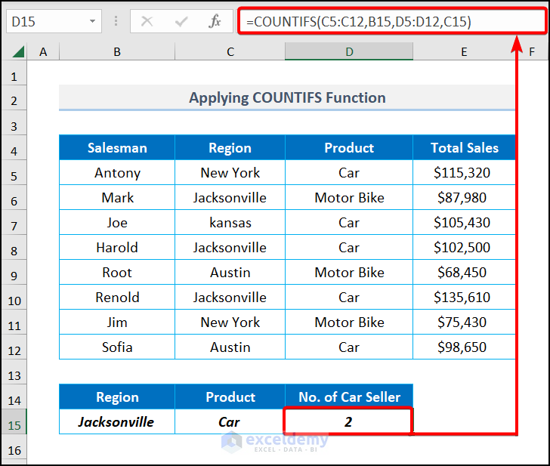Viewport: 550px width, 466px height.
Task: Select column D header
Action: click(349, 51)
